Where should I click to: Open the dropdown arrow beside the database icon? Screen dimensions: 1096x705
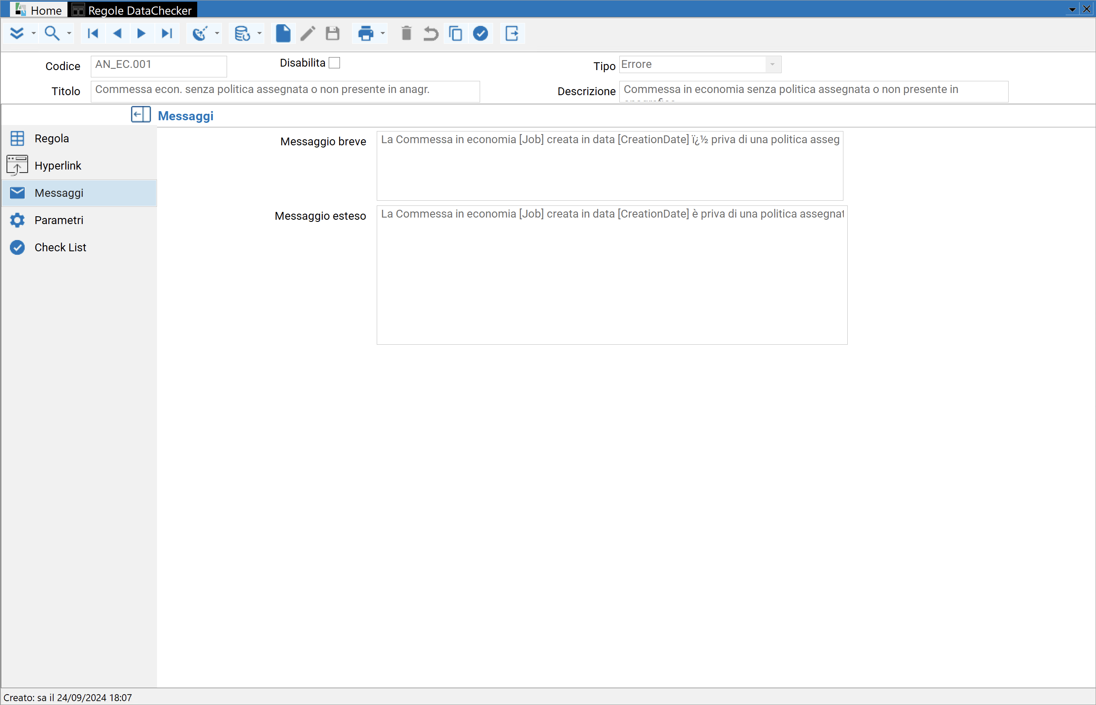pyautogui.click(x=260, y=33)
